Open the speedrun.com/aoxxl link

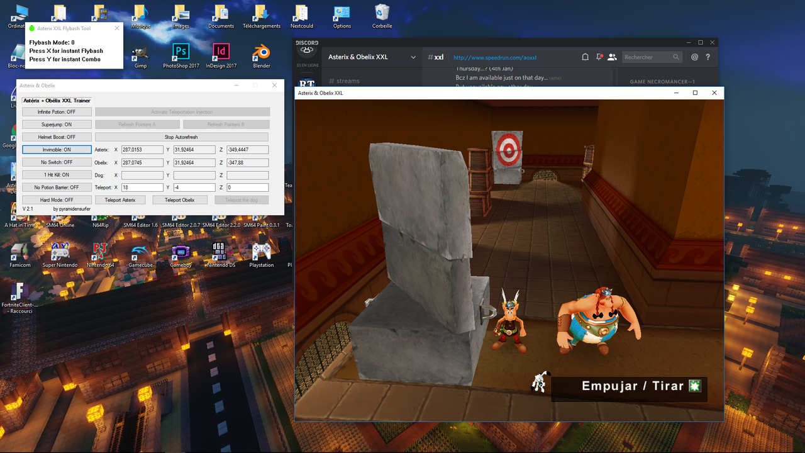click(495, 58)
